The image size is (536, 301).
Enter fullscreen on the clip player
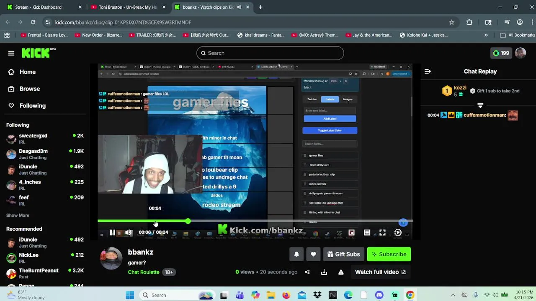click(x=382, y=232)
